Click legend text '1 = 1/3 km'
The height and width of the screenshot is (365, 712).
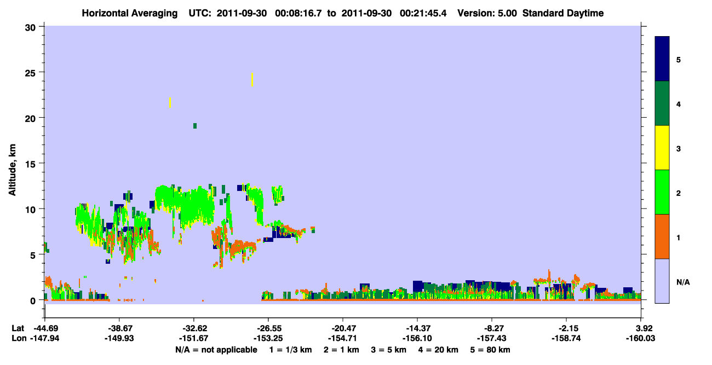tap(290, 350)
